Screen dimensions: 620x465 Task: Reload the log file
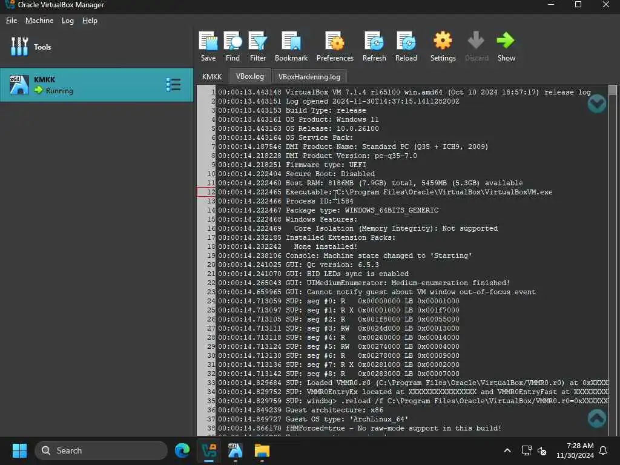point(406,46)
